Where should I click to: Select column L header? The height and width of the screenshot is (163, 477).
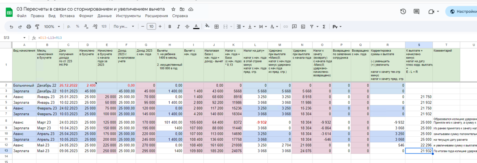point(255,45)
